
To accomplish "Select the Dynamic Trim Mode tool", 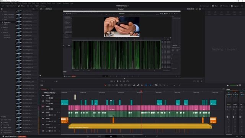I will (x=113, y=85).
